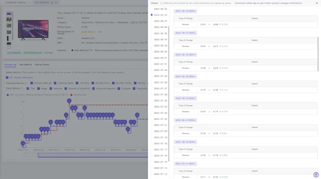Image resolution: width=321 pixels, height=179 pixels.
Task: Uncheck the Active and Inactive checkbox
Action: (x=93, y=89)
